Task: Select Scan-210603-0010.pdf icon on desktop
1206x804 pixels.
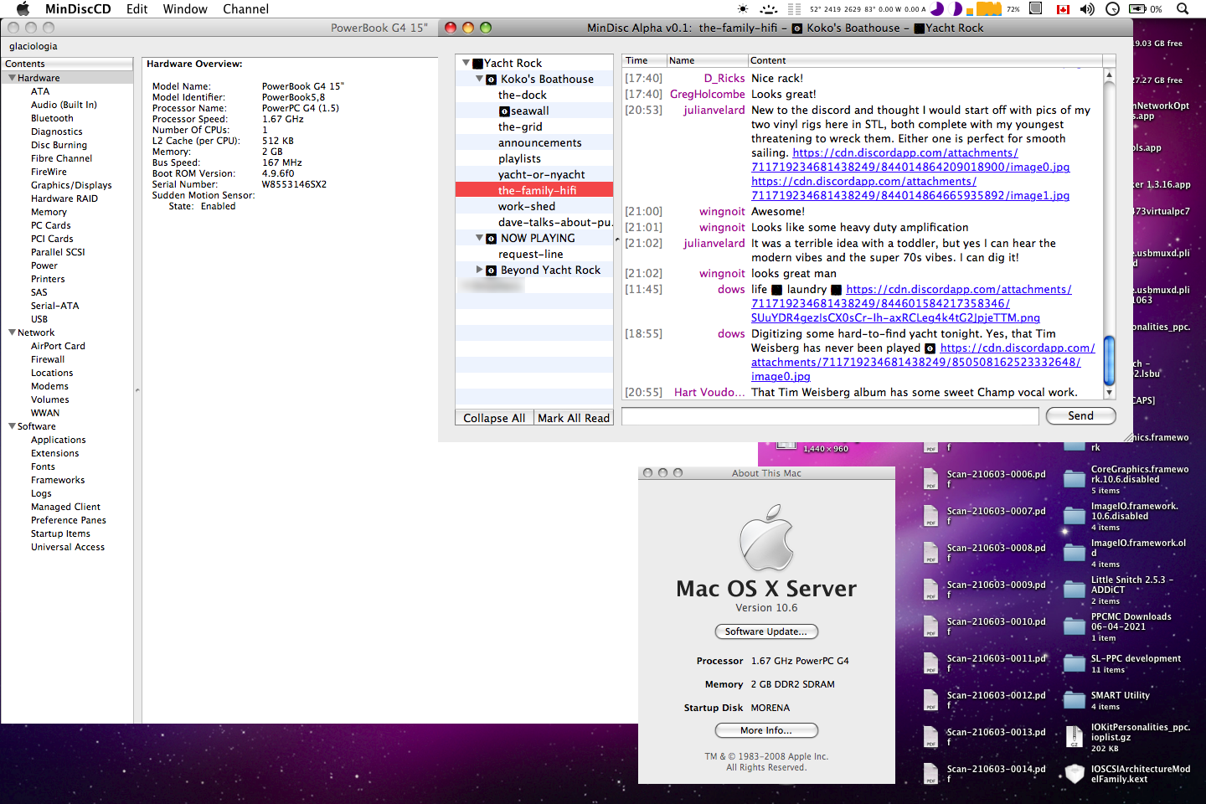Action: 930,626
